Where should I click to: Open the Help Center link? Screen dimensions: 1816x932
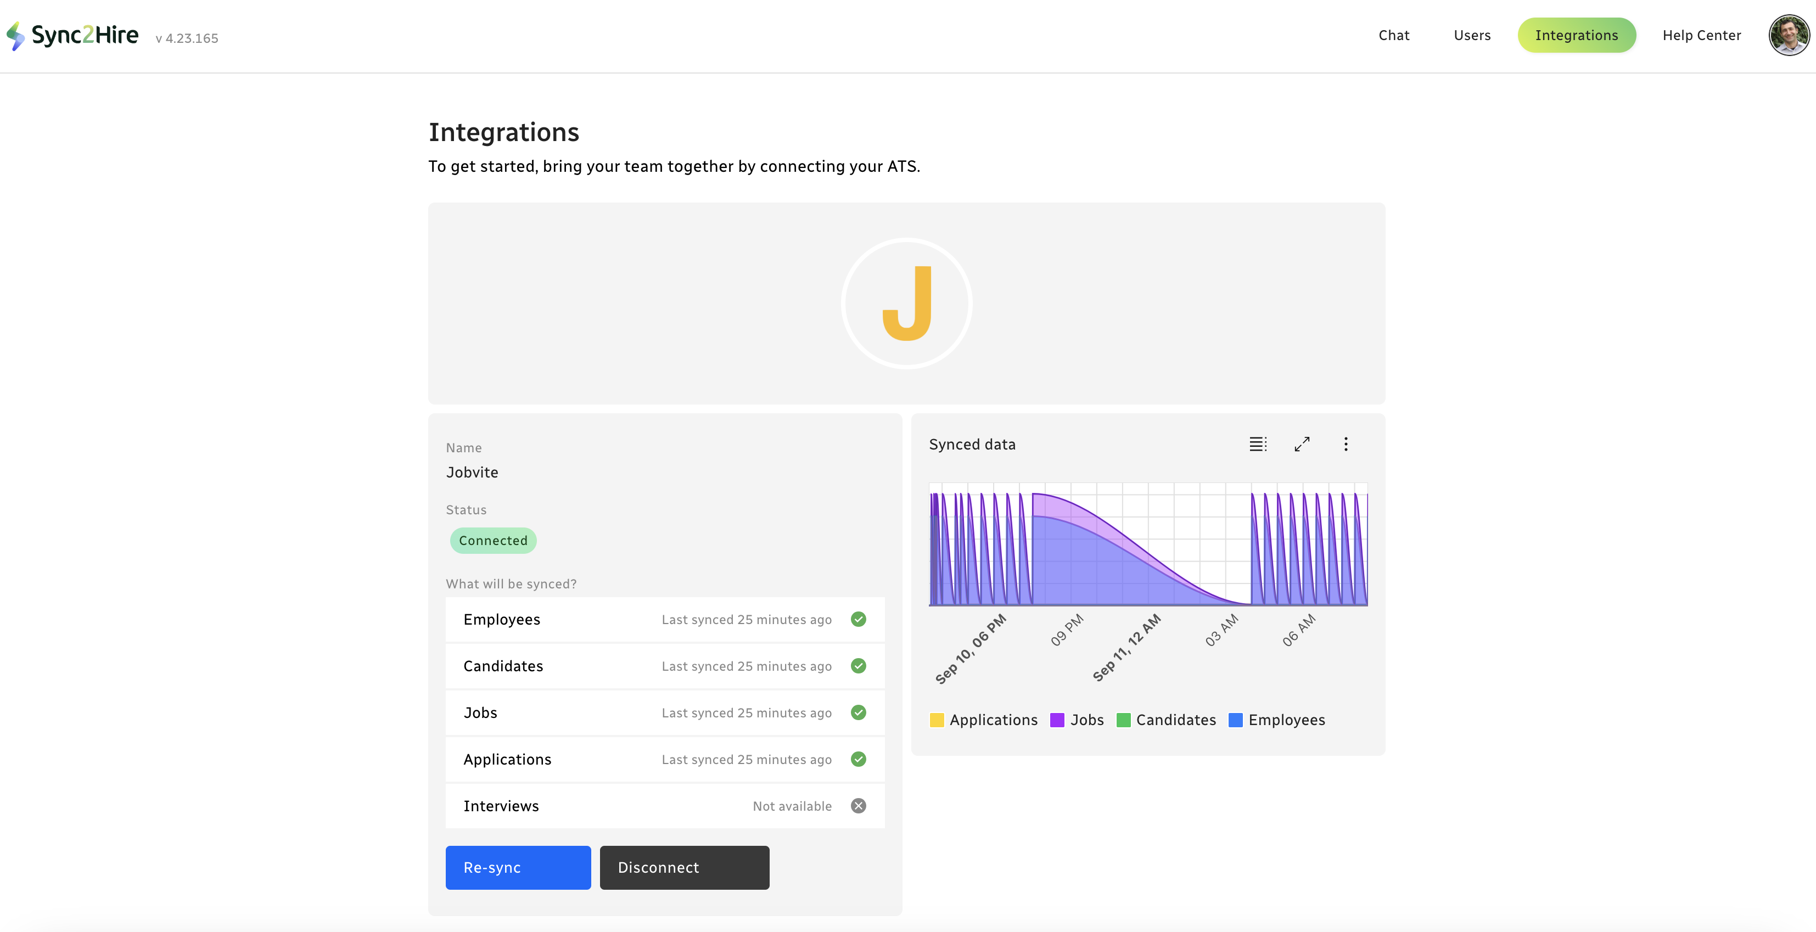pos(1701,35)
